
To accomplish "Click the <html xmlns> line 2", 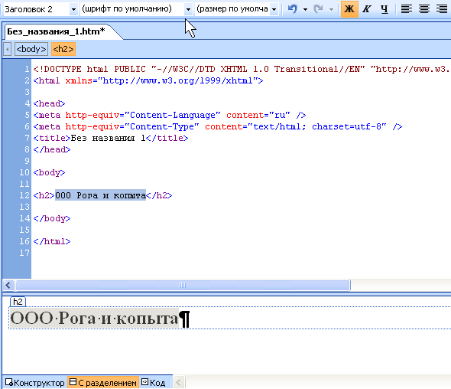I will coord(148,80).
